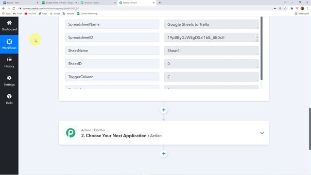Open the Maps bookmark

tap(43, 14)
